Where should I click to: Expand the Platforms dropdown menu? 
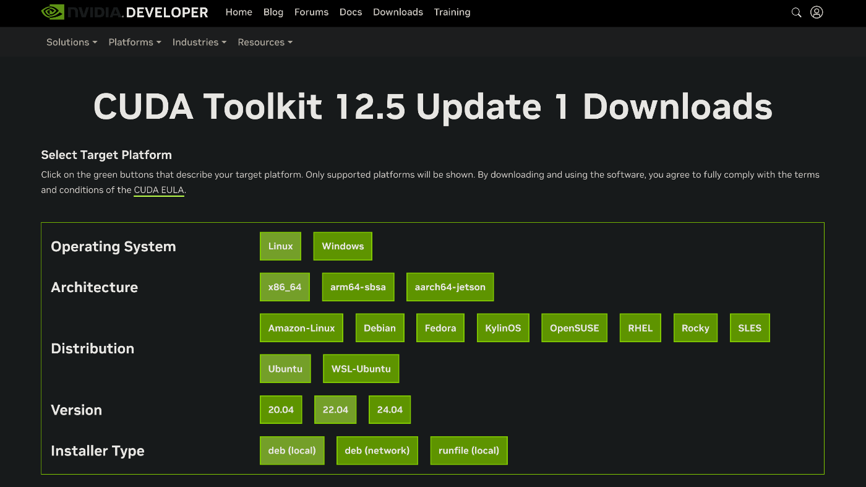(135, 42)
